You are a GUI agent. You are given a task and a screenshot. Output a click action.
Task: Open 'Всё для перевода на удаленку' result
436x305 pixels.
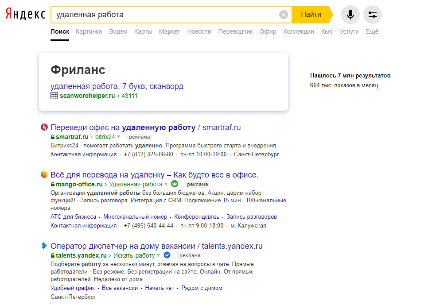(154, 175)
